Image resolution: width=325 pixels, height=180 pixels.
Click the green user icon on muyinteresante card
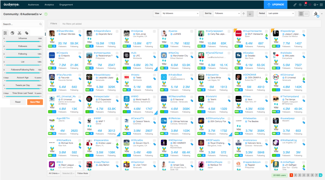click(266, 35)
